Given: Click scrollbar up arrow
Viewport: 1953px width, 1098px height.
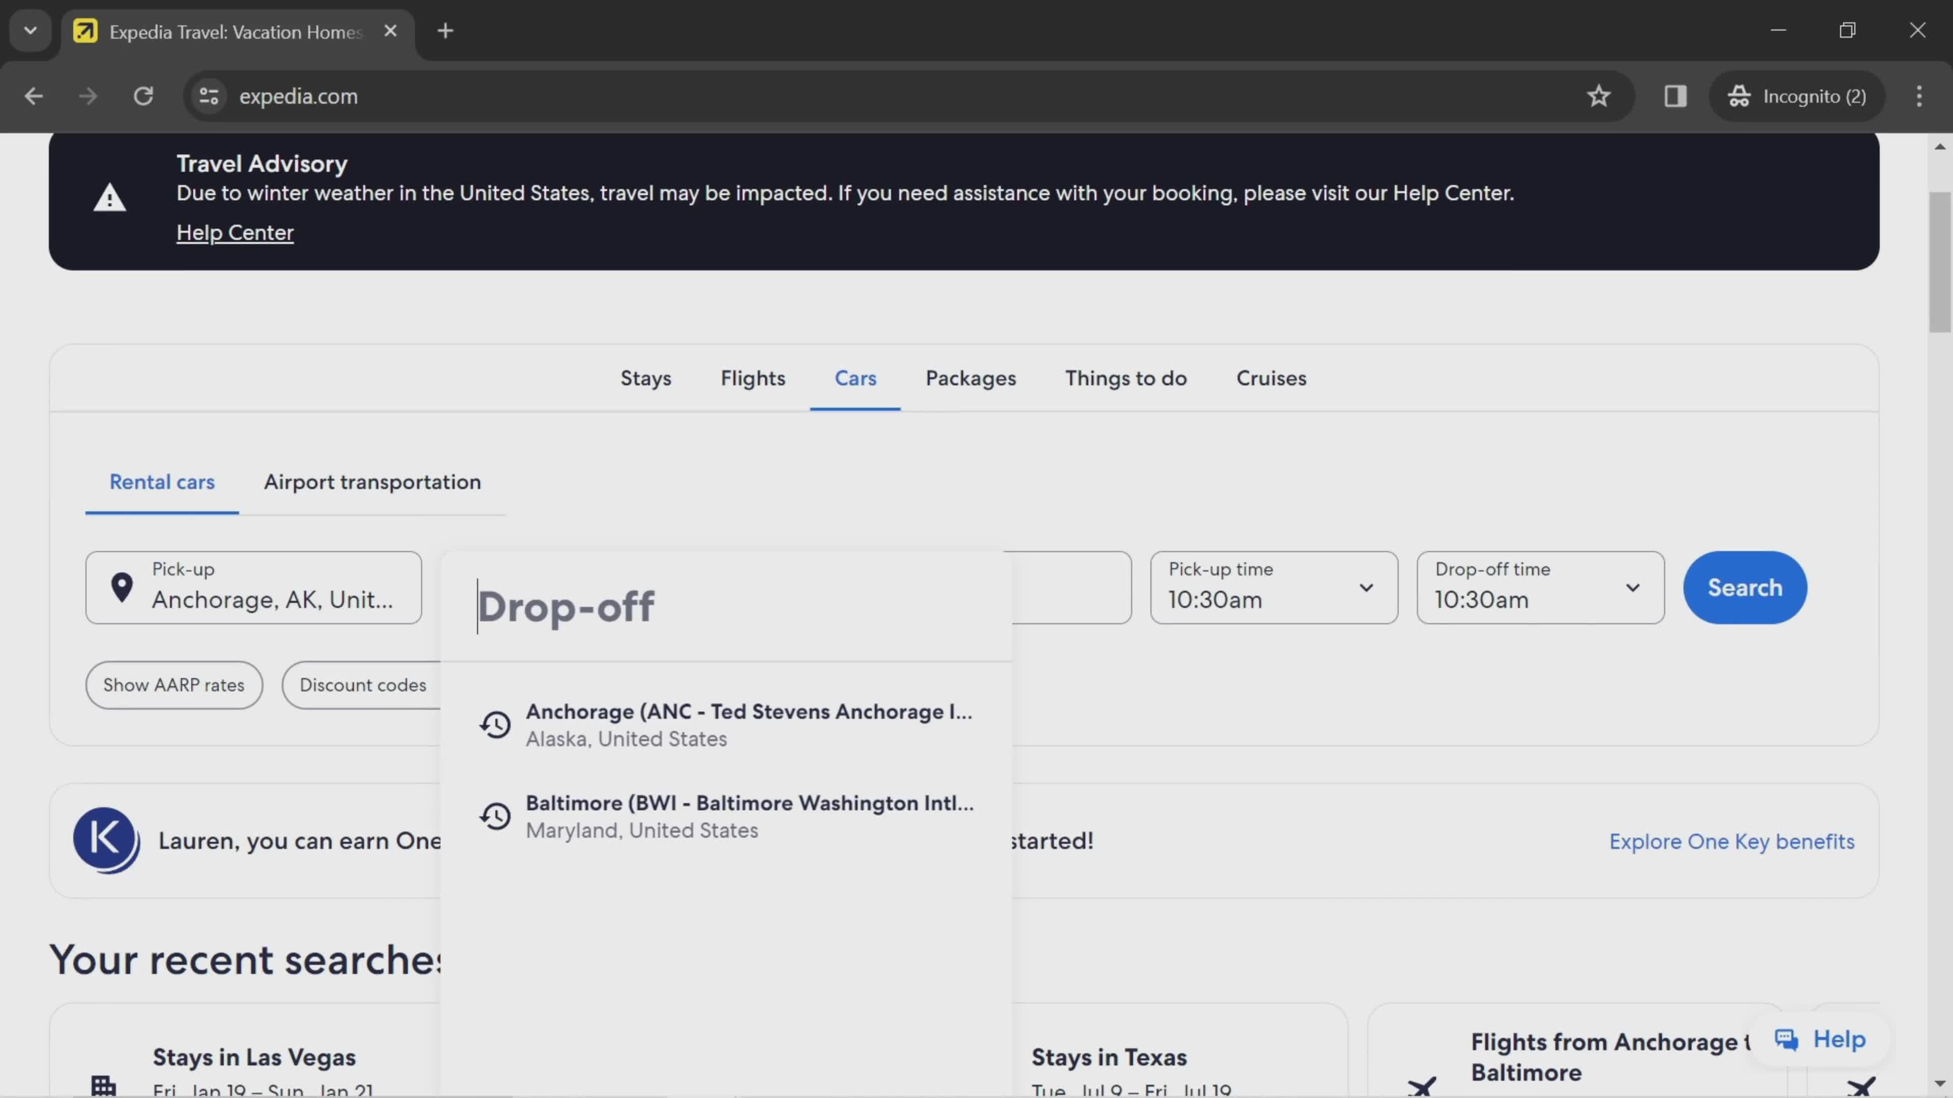Looking at the screenshot, I should point(1939,146).
